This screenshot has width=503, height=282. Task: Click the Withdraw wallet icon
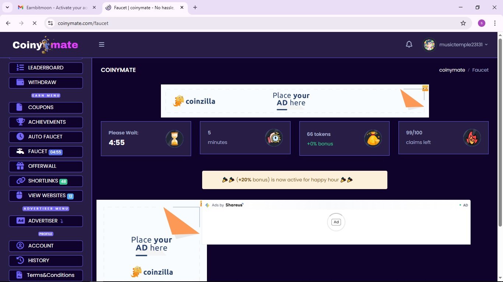coord(20,82)
